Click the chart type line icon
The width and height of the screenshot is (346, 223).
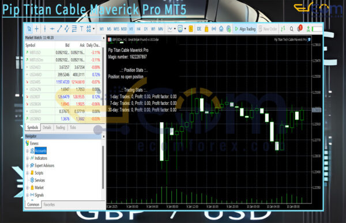click(170, 29)
